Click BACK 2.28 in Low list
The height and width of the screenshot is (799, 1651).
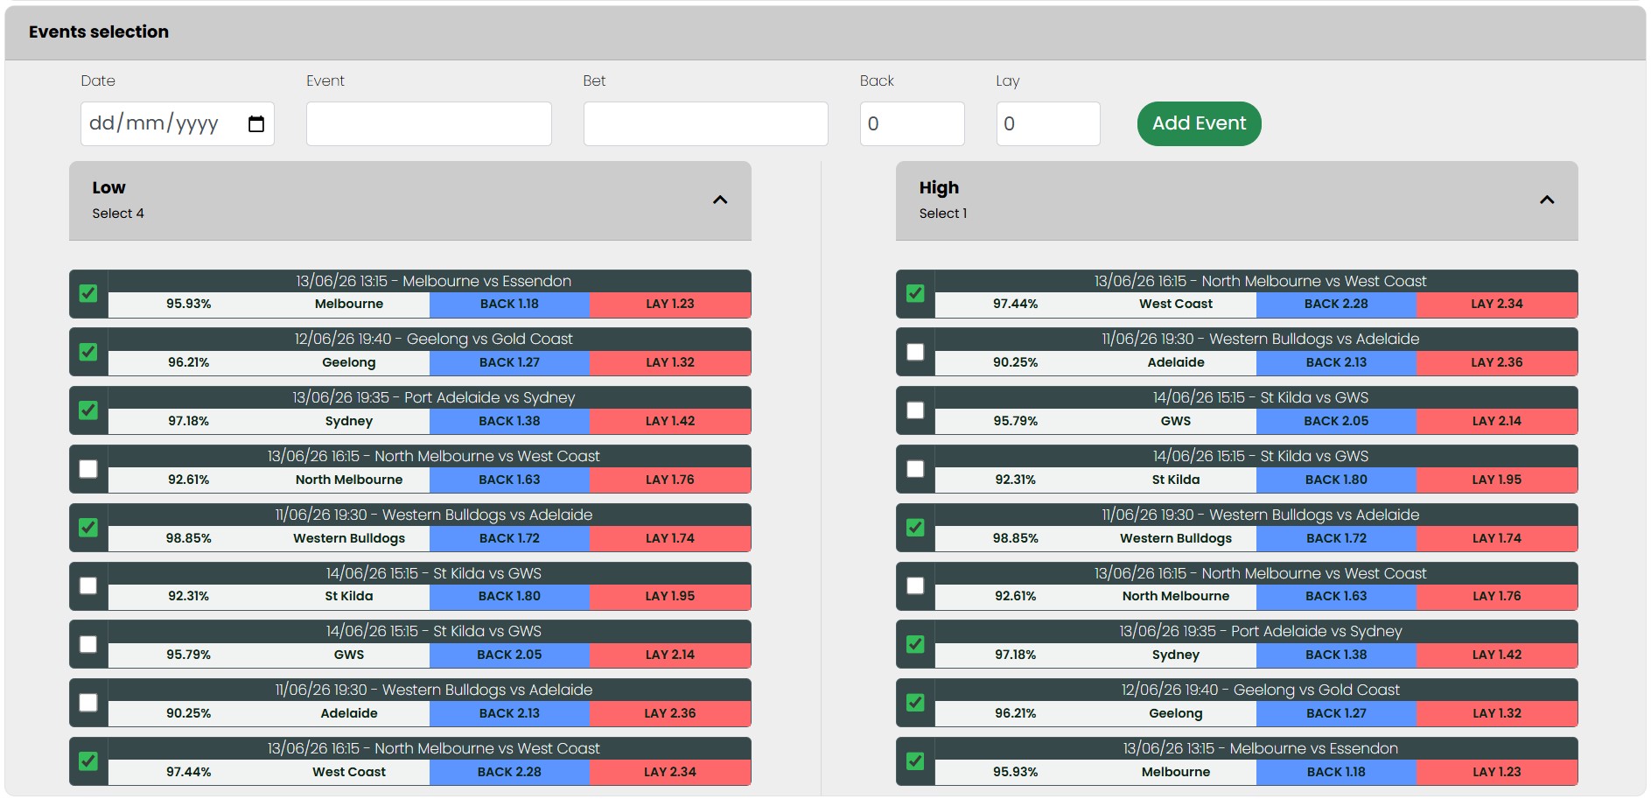pos(509,772)
